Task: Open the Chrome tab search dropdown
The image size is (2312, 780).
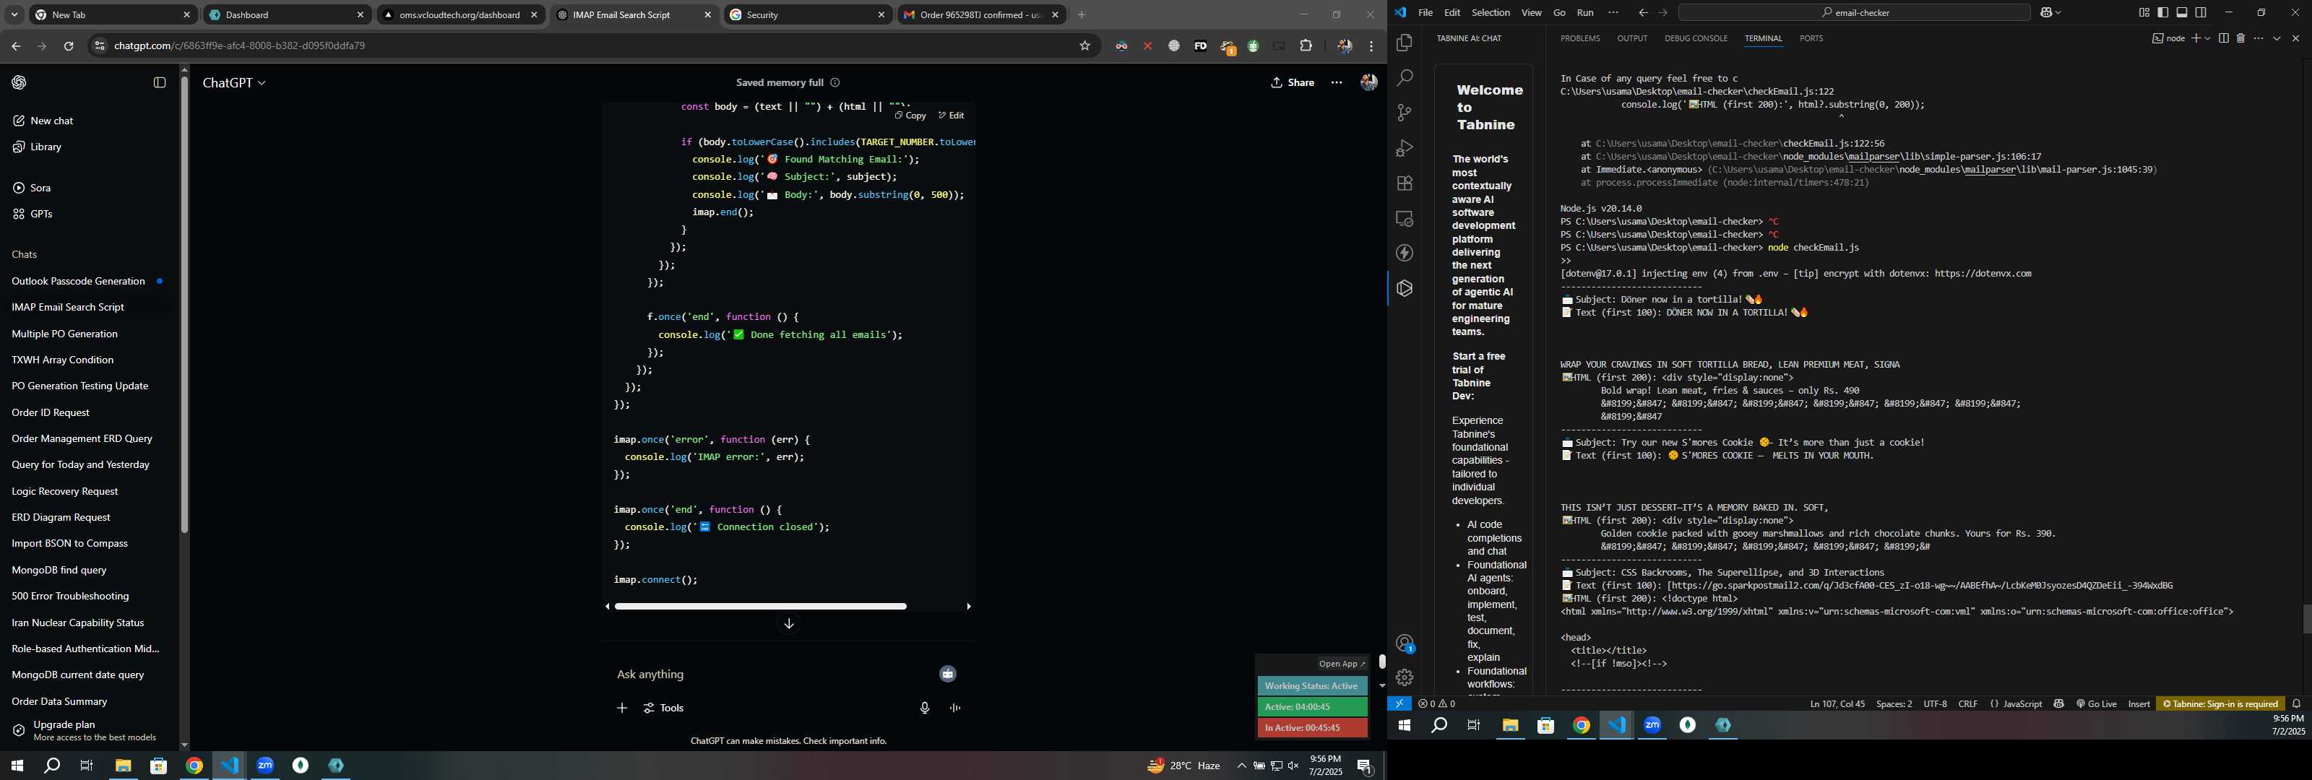Action: tap(14, 14)
